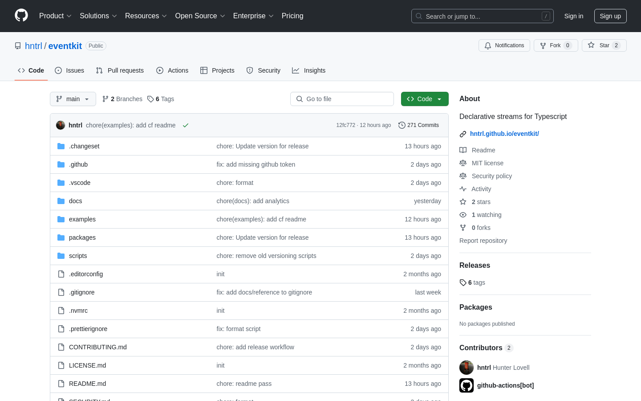Expand the Resources menu
This screenshot has width=641, height=401.
coord(146,16)
